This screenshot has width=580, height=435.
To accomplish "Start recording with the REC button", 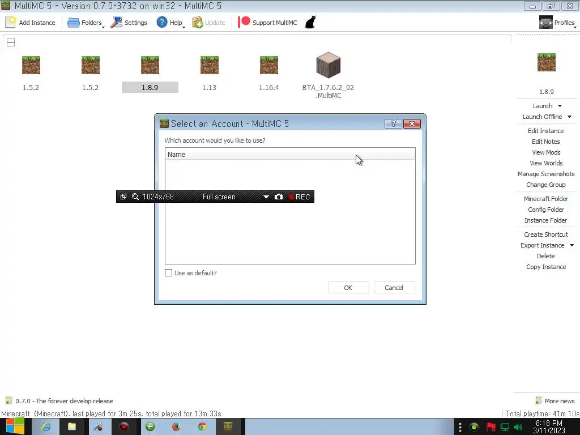I will coord(300,197).
